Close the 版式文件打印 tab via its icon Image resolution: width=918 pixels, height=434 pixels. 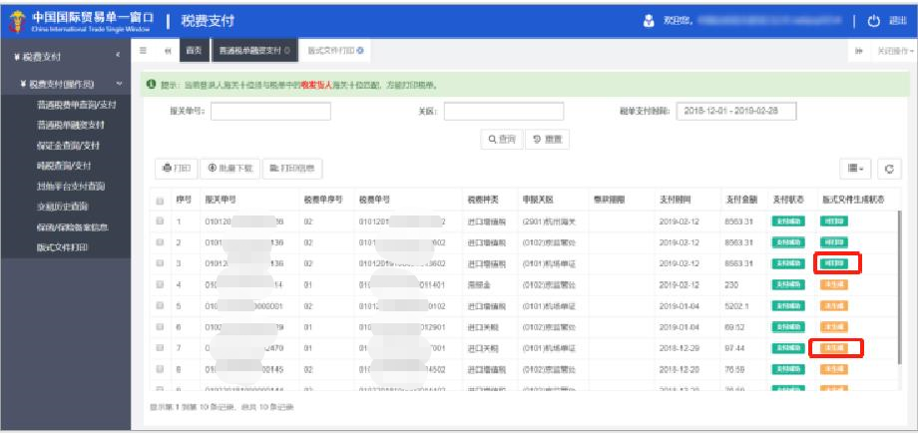(359, 51)
